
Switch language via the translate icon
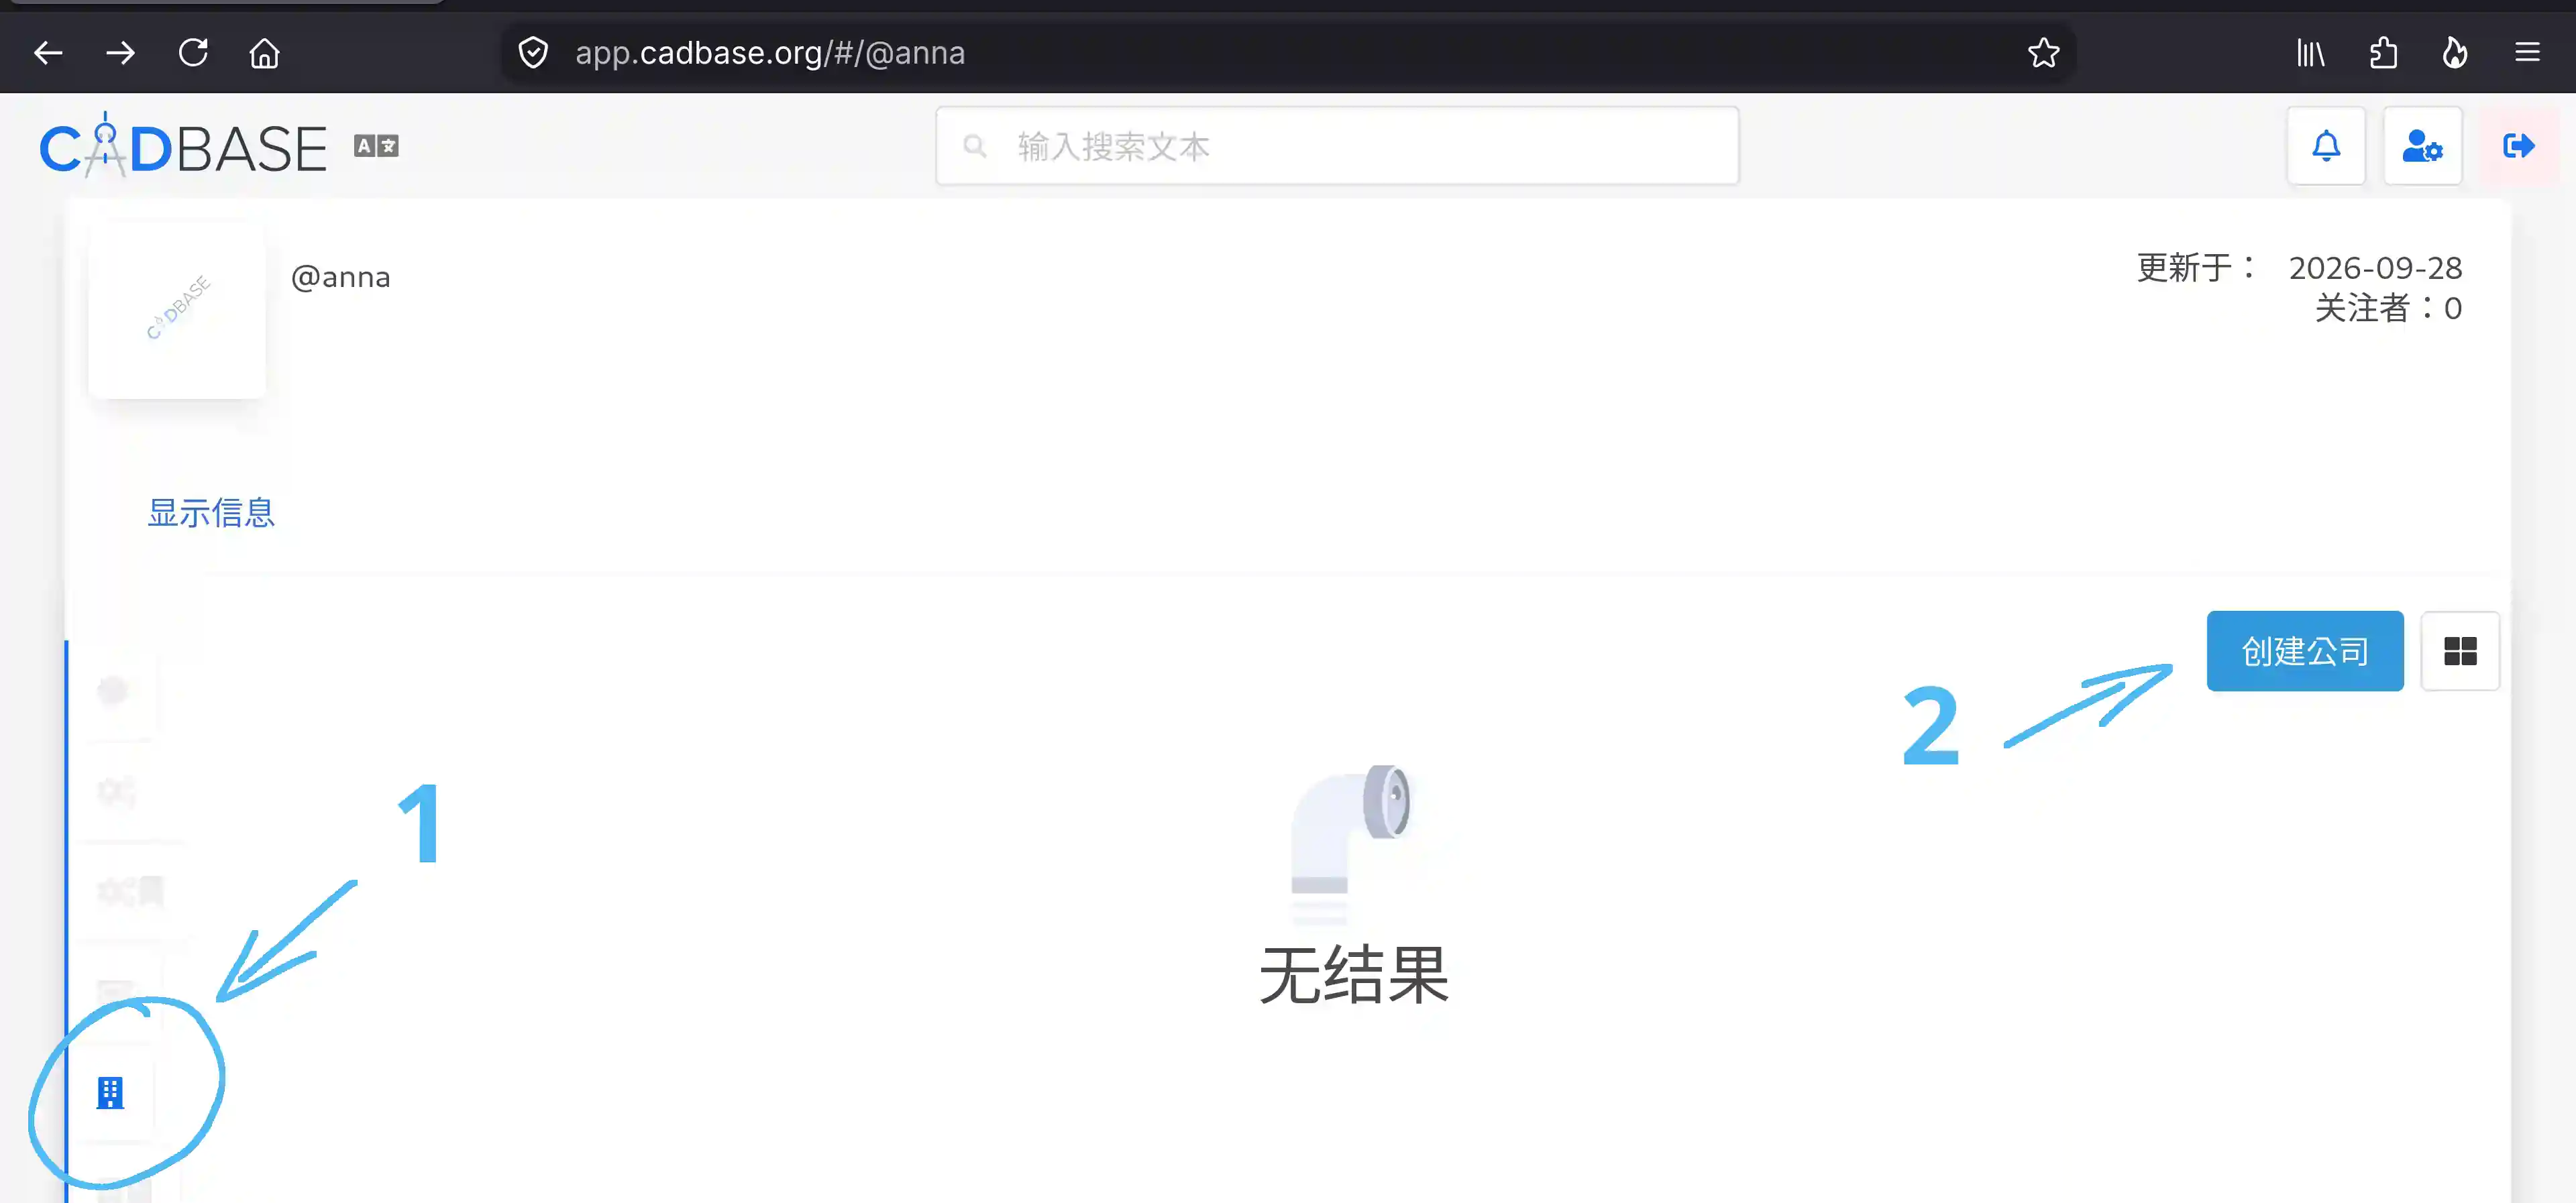pyautogui.click(x=377, y=146)
